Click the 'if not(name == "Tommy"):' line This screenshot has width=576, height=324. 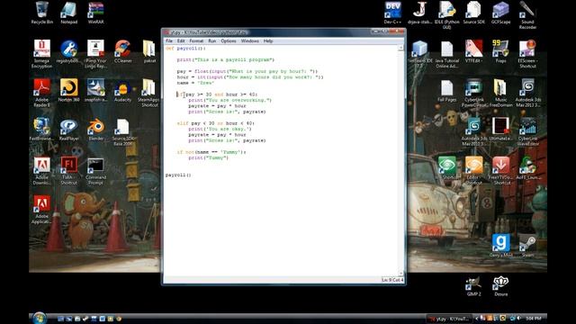tap(211, 152)
